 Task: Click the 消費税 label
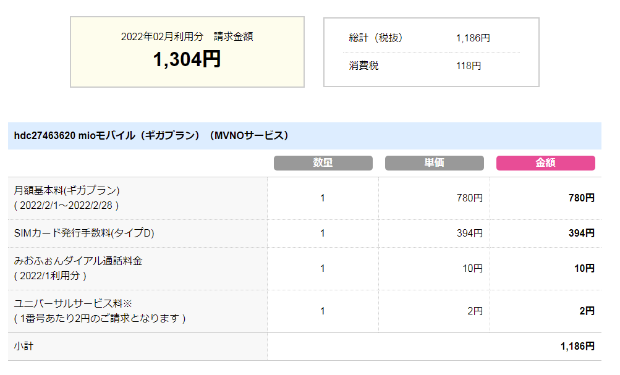tap(363, 65)
